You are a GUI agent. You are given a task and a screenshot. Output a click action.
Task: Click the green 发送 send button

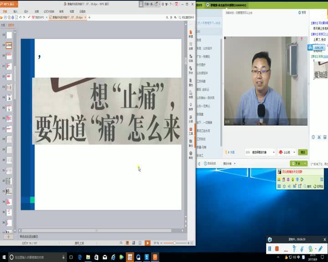[x=302, y=152]
